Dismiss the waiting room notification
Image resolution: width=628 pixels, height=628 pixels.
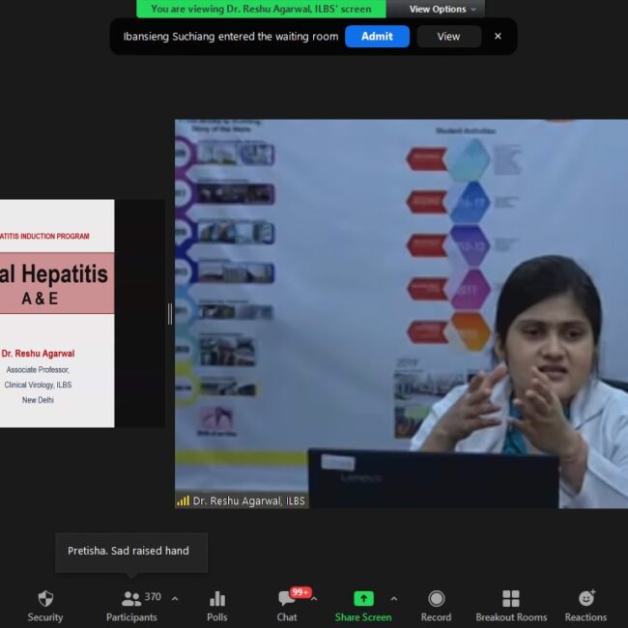click(498, 37)
